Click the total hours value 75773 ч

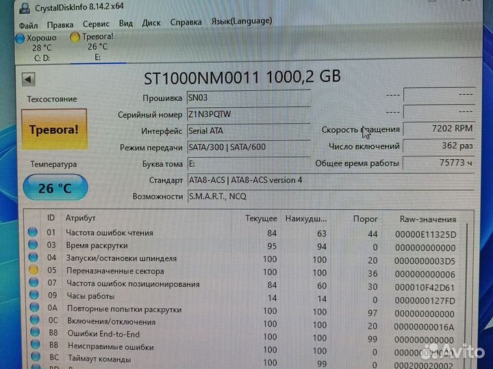(x=439, y=163)
